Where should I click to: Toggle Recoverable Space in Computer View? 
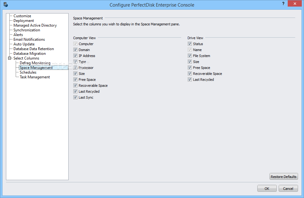[76, 86]
